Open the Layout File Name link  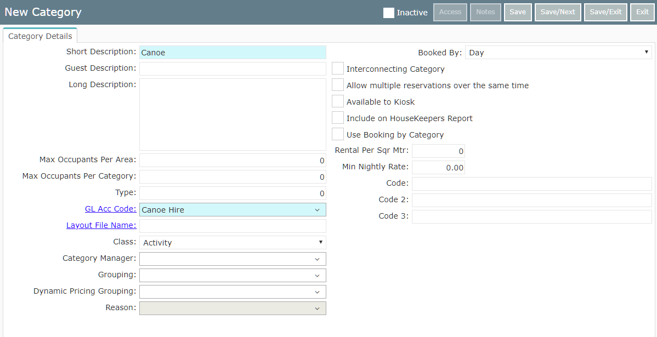coord(101,225)
